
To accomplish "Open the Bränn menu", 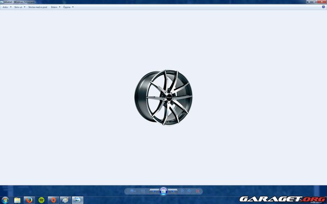I will pos(54,7).
